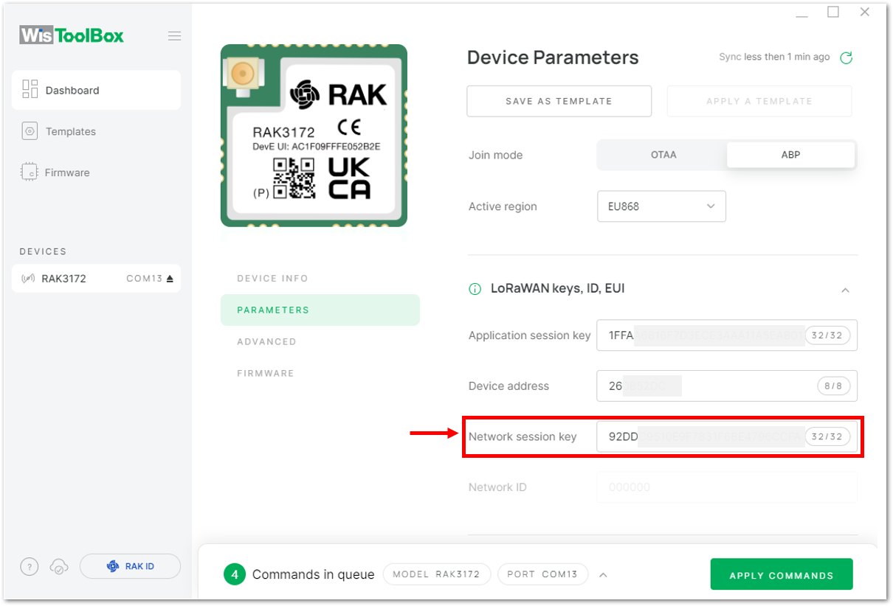
Task: Expand the commands queue chevron
Action: [x=603, y=575]
